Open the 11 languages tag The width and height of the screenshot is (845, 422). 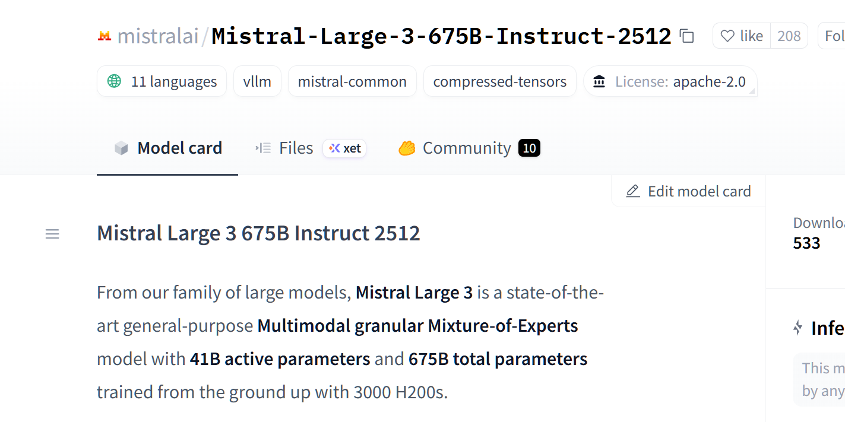coord(162,81)
